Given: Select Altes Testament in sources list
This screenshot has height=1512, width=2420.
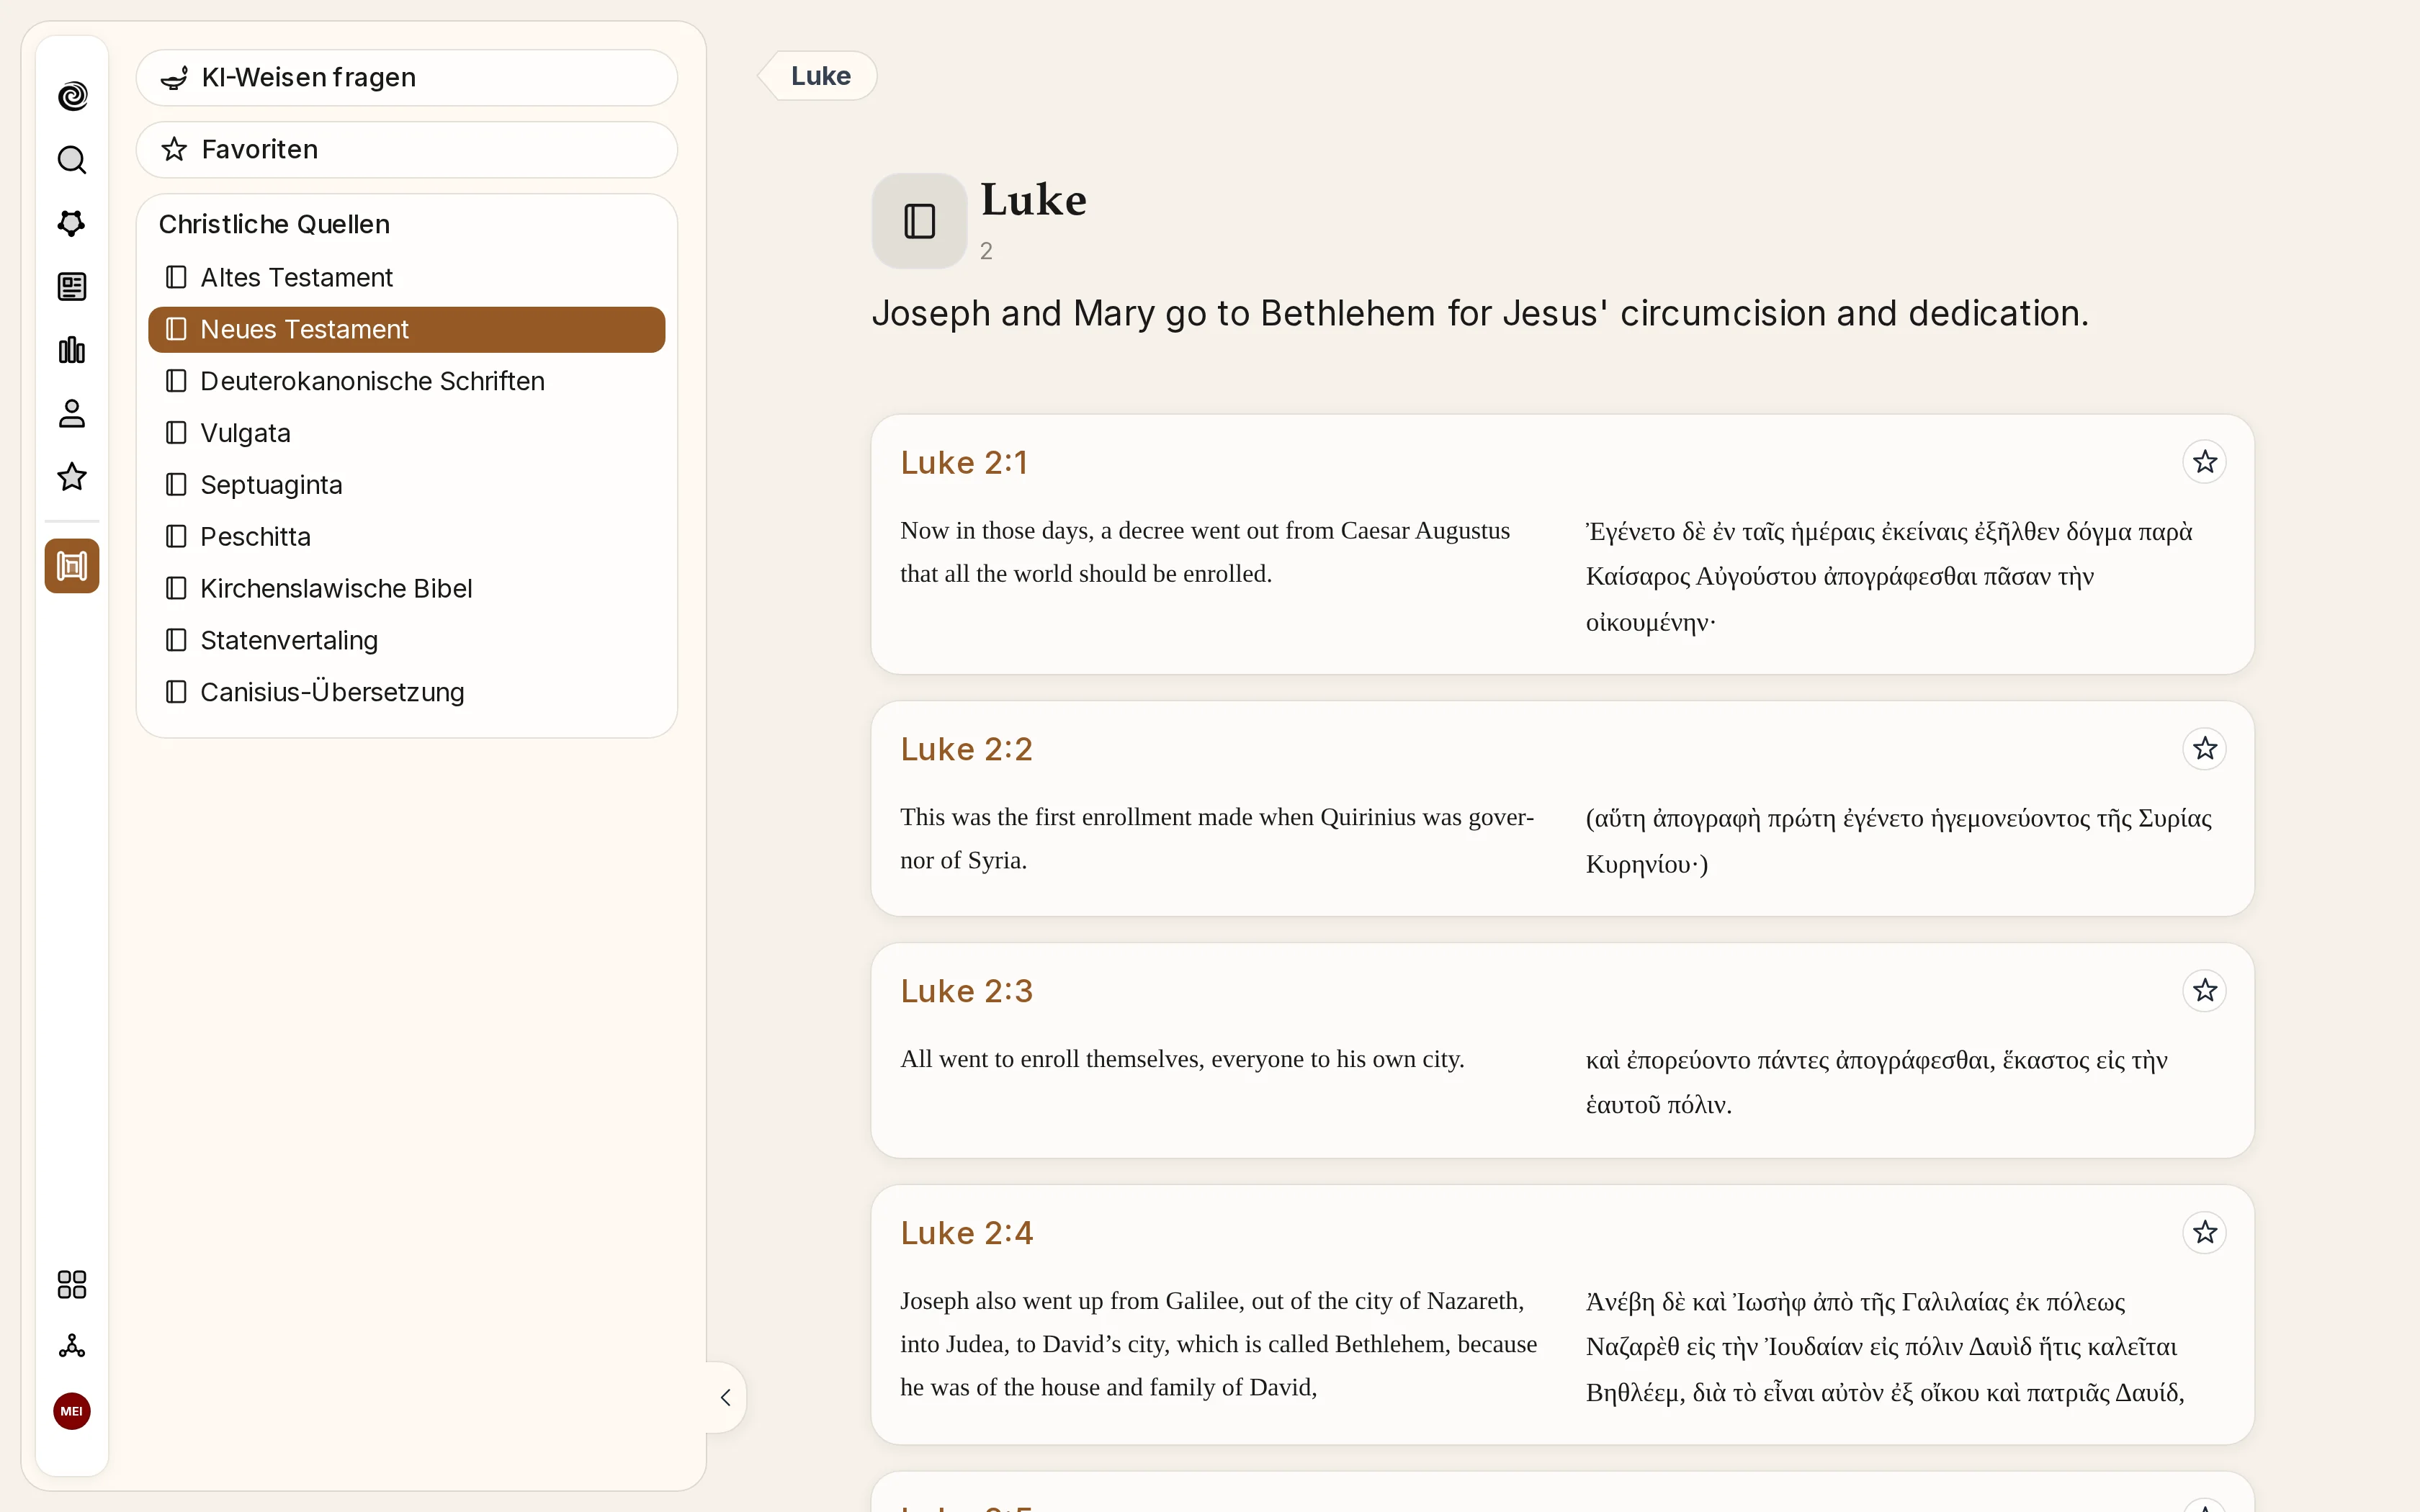Looking at the screenshot, I should (407, 277).
